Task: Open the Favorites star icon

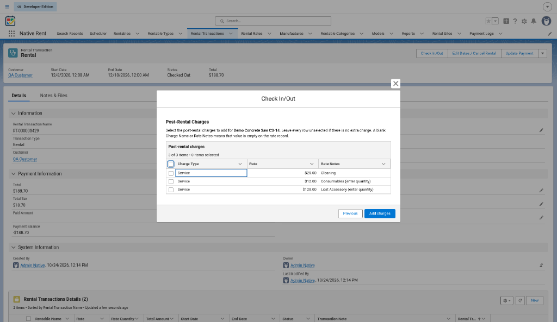Action: coord(488,21)
